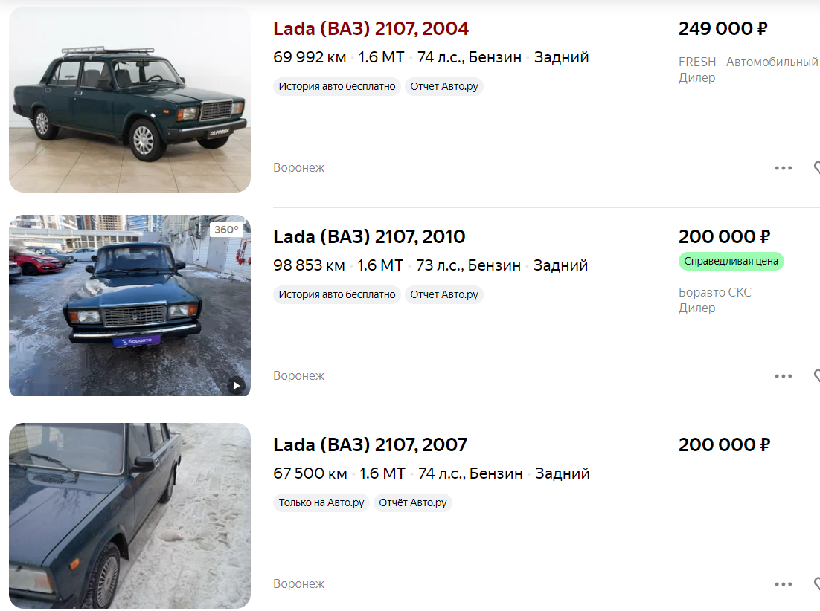Click 'Отчёт Авто.ру' tag on 2004 Lada
820x611 pixels.
point(443,86)
